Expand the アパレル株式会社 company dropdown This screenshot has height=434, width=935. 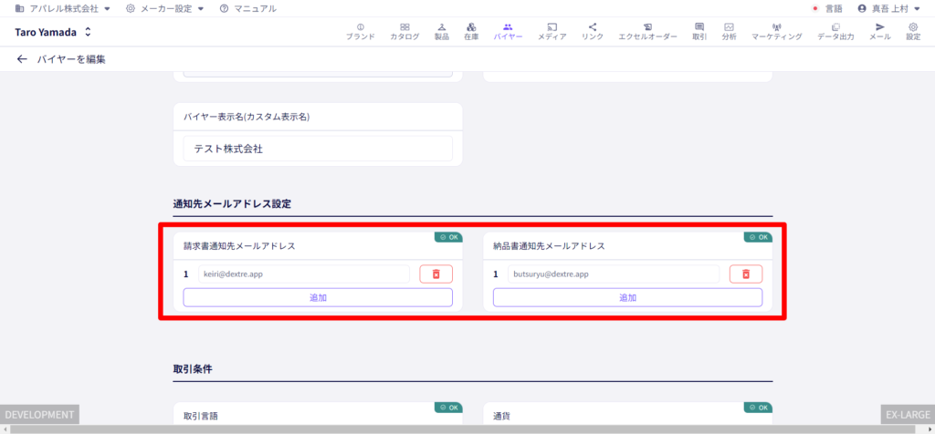coord(63,8)
